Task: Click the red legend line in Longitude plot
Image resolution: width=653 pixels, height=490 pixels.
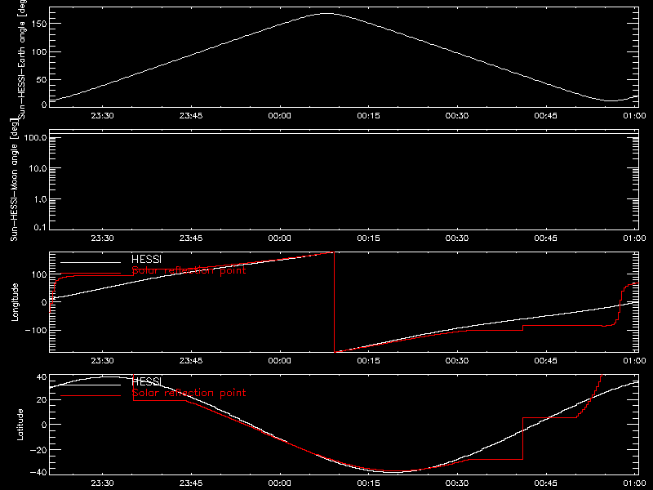Action: click(x=91, y=274)
